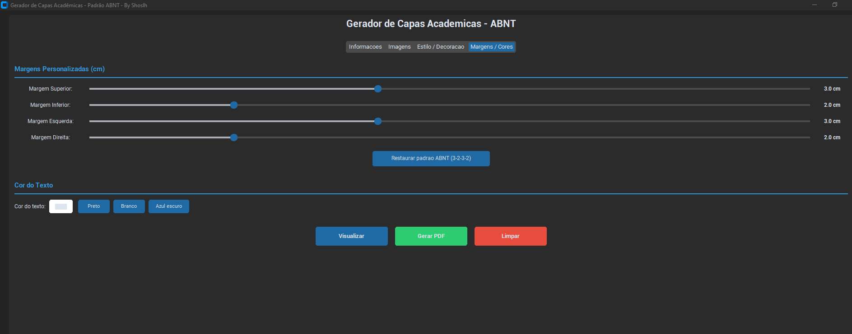Image resolution: width=852 pixels, height=334 pixels.
Task: Choose Branco as text color
Action: point(129,206)
